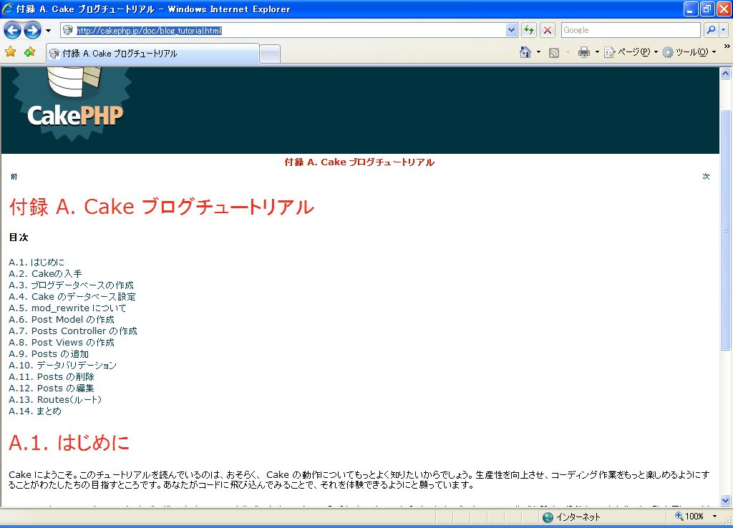Open the zoom level dropdown arrow
Screen dimensions: 733x528
714,517
